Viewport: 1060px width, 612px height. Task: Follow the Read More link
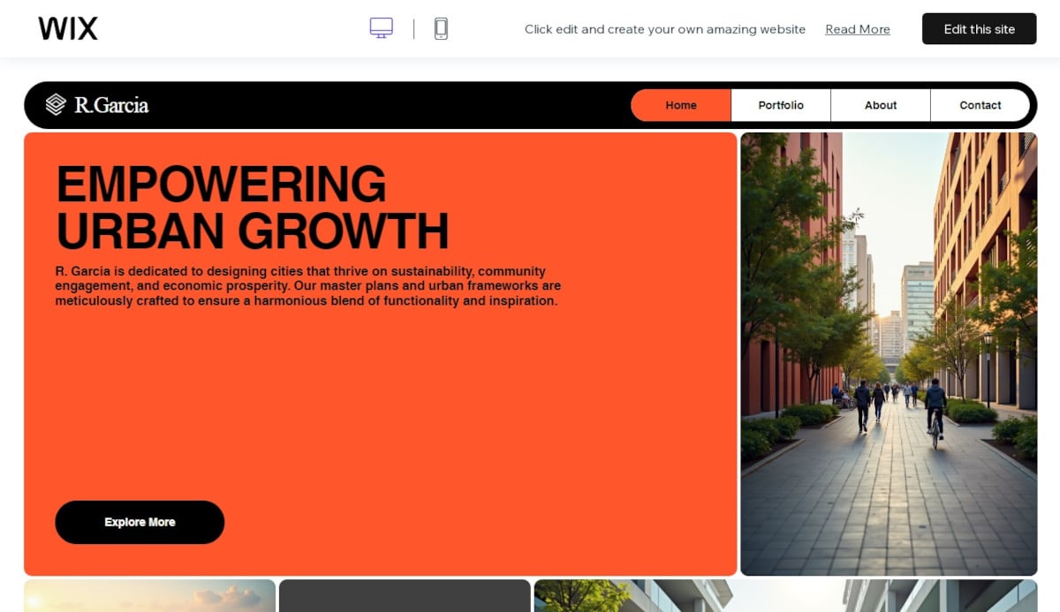857,29
